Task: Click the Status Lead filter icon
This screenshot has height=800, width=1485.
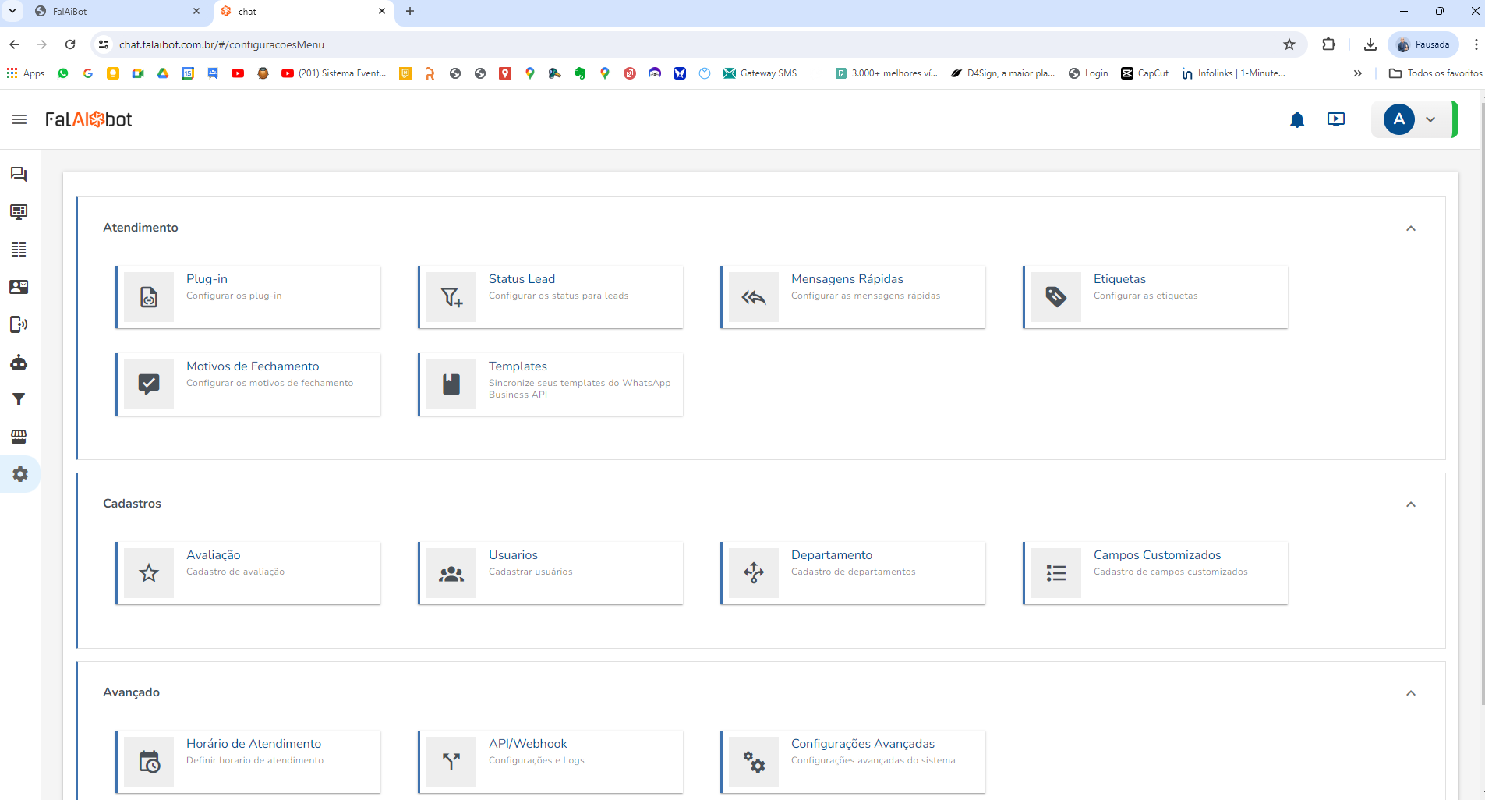Action: [x=451, y=297]
